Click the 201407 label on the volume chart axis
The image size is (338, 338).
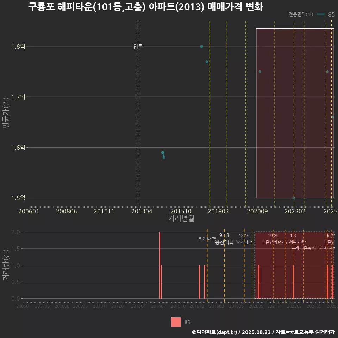pyautogui.click(x=158, y=306)
